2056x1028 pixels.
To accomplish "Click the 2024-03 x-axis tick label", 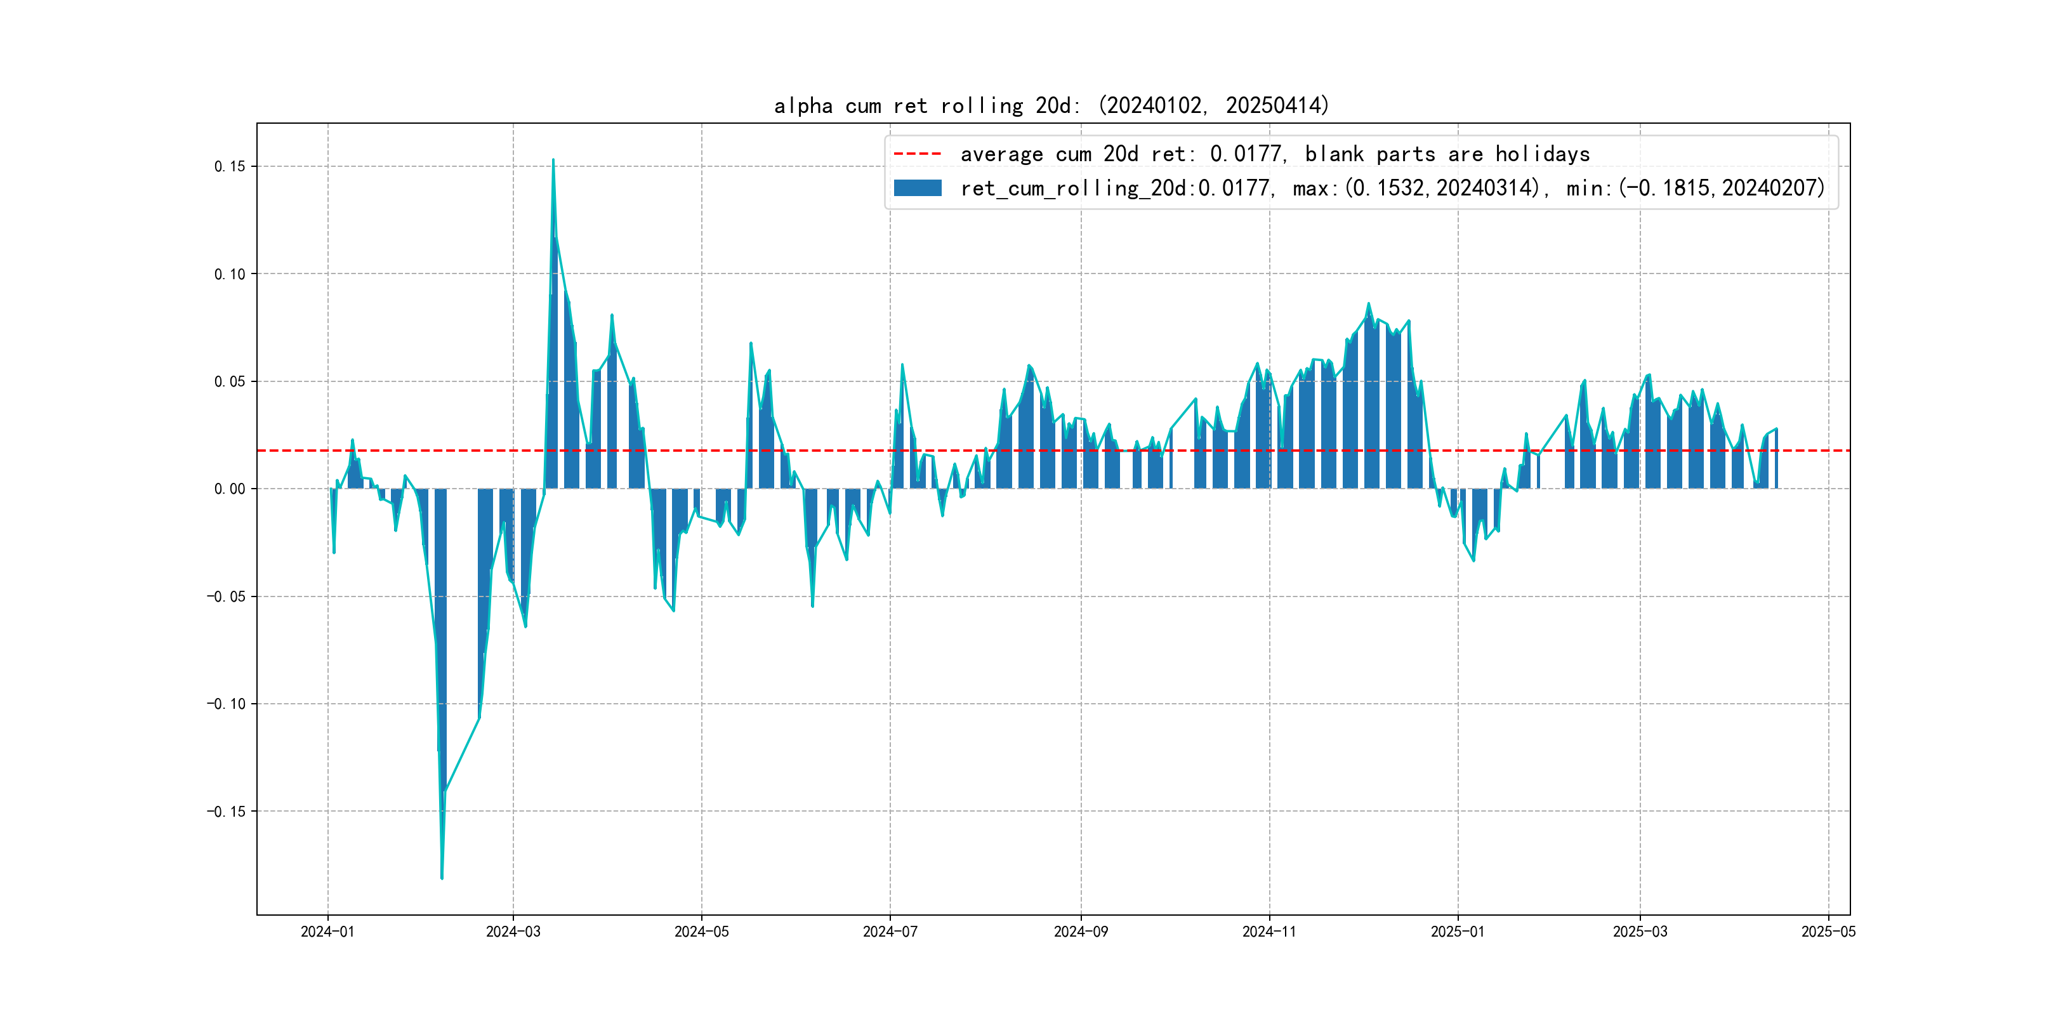I will tap(513, 932).
